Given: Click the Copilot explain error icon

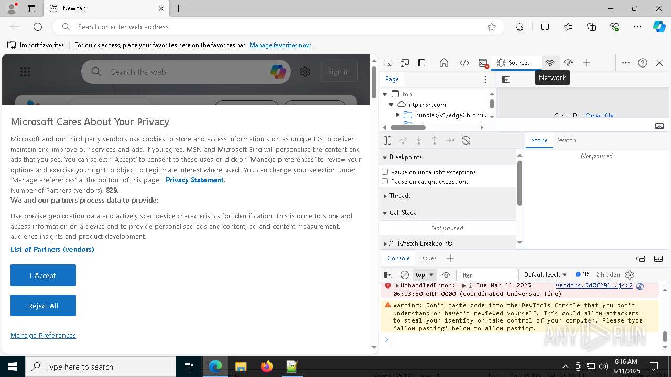Looking at the screenshot, I should click(x=640, y=286).
